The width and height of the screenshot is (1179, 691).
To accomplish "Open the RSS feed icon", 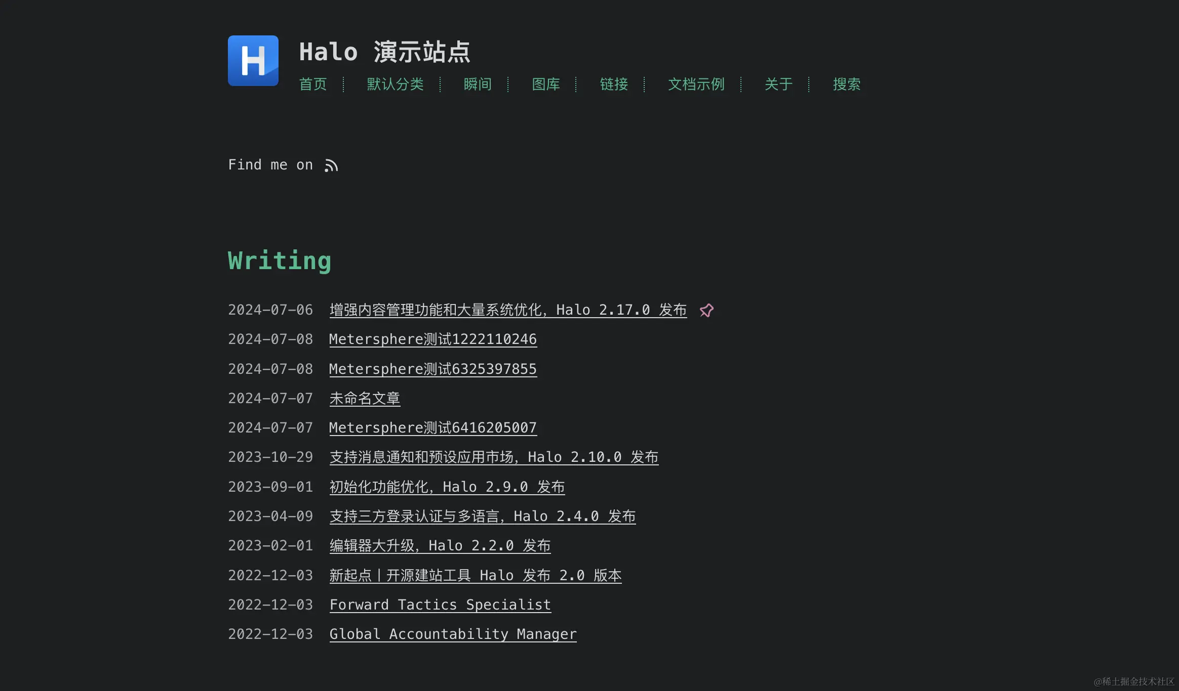I will pos(331,165).
